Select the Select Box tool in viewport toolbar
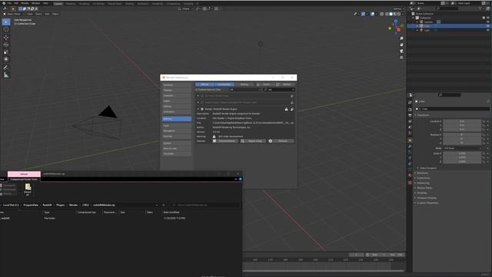This screenshot has height=277, width=492. coord(6,22)
